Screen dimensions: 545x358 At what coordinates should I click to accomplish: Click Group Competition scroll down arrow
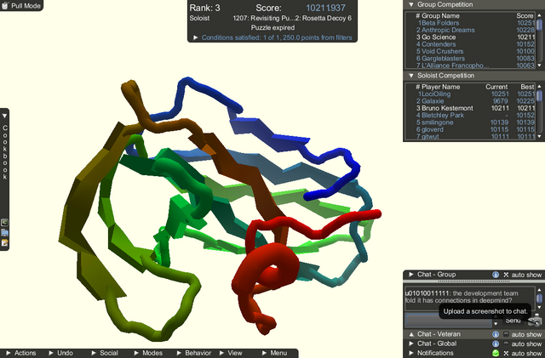[539, 65]
